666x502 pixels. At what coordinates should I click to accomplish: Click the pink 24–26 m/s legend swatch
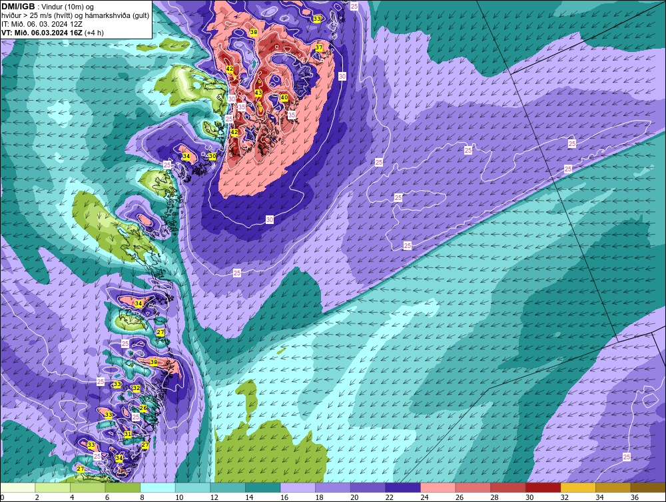click(x=438, y=487)
